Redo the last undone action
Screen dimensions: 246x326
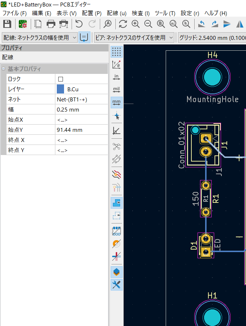tap(92, 24)
